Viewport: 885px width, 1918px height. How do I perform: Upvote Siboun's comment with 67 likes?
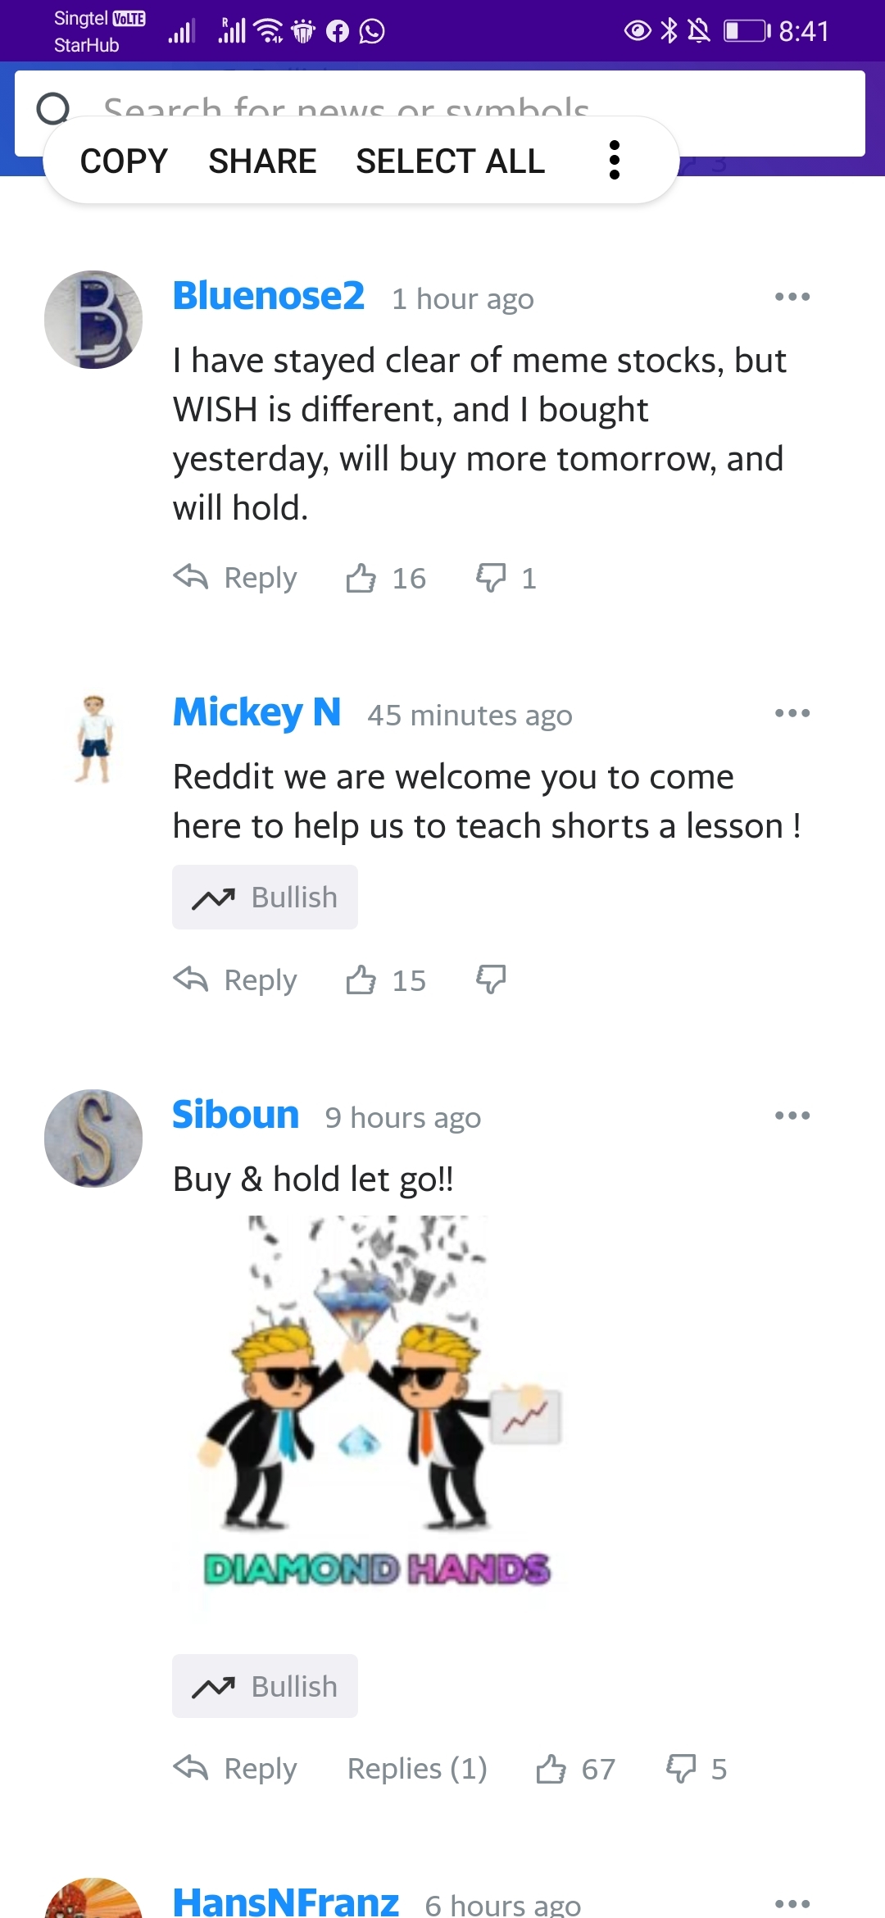pos(551,1769)
